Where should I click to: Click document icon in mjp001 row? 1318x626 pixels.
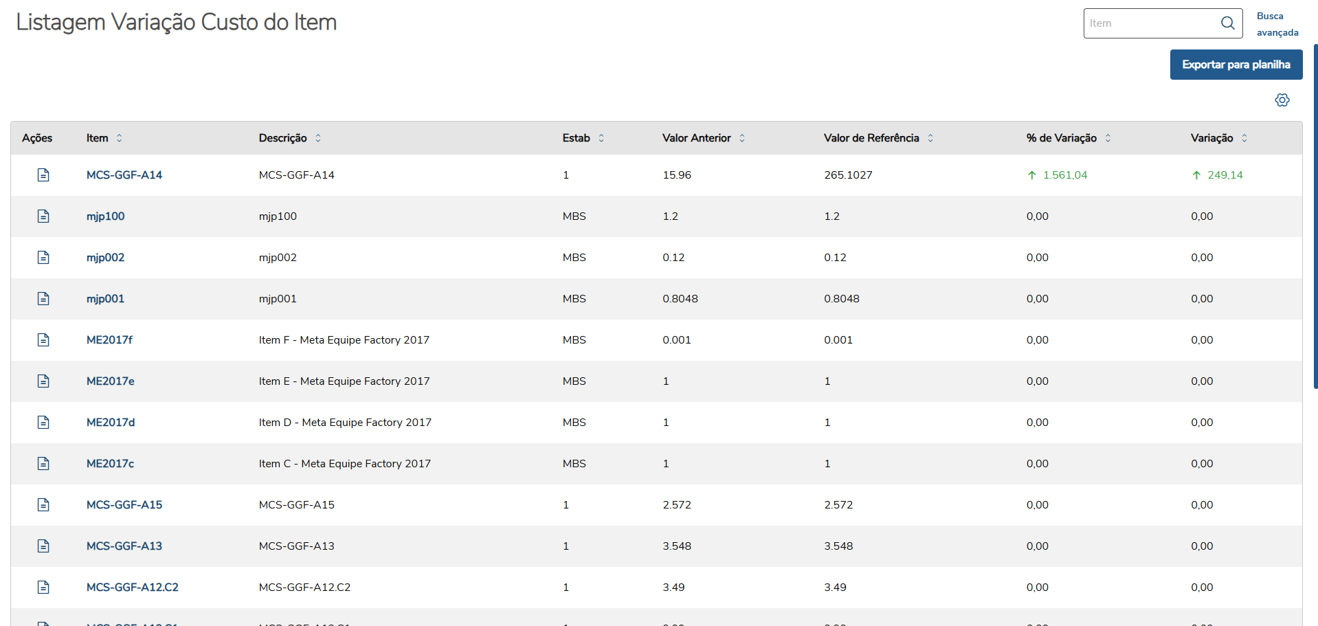pos(43,299)
